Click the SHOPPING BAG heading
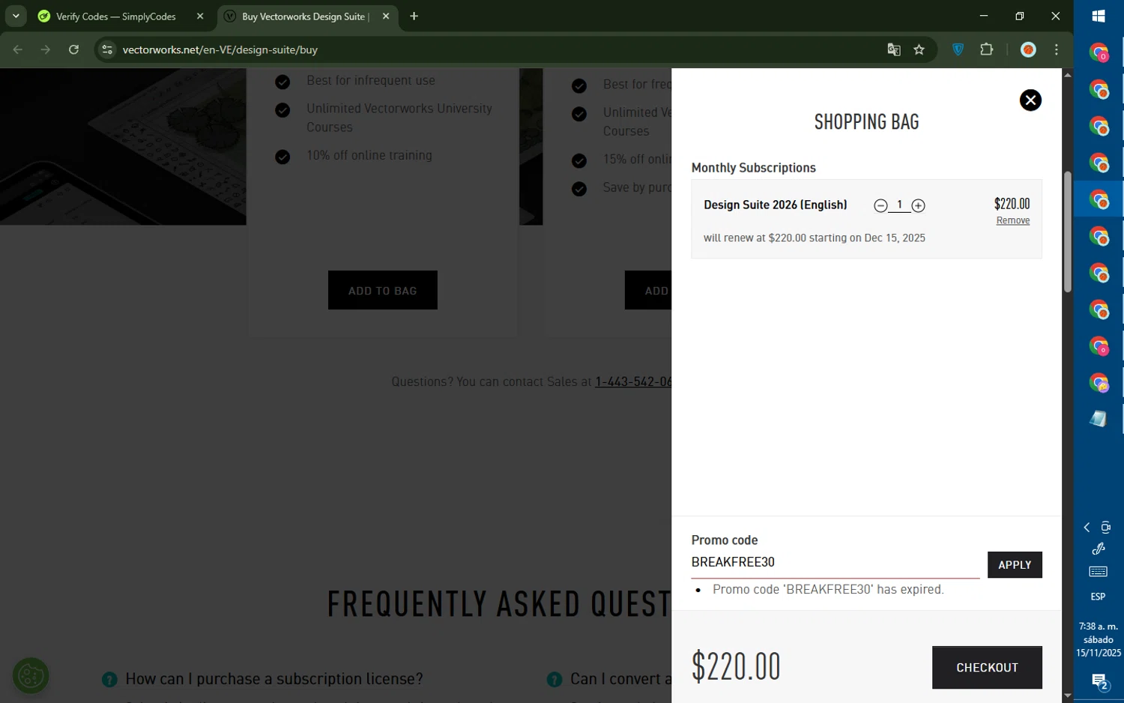1124x703 pixels. 866,122
